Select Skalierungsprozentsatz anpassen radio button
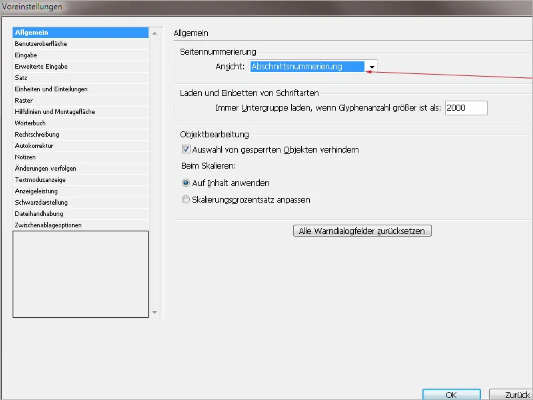 point(186,199)
